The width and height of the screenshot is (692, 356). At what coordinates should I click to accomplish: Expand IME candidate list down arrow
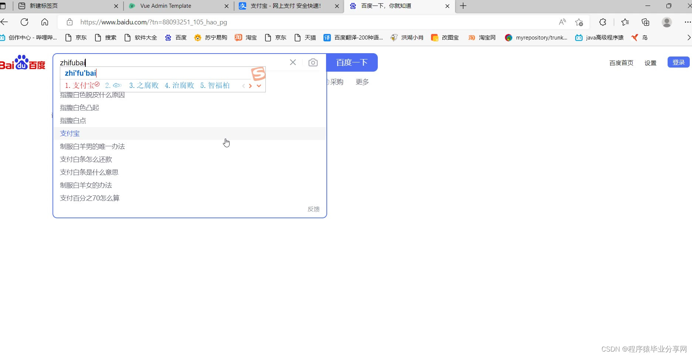(x=259, y=86)
